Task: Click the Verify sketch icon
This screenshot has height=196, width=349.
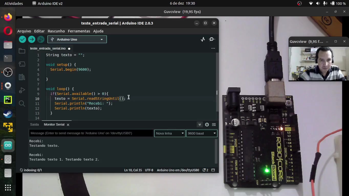Action: [22, 39]
